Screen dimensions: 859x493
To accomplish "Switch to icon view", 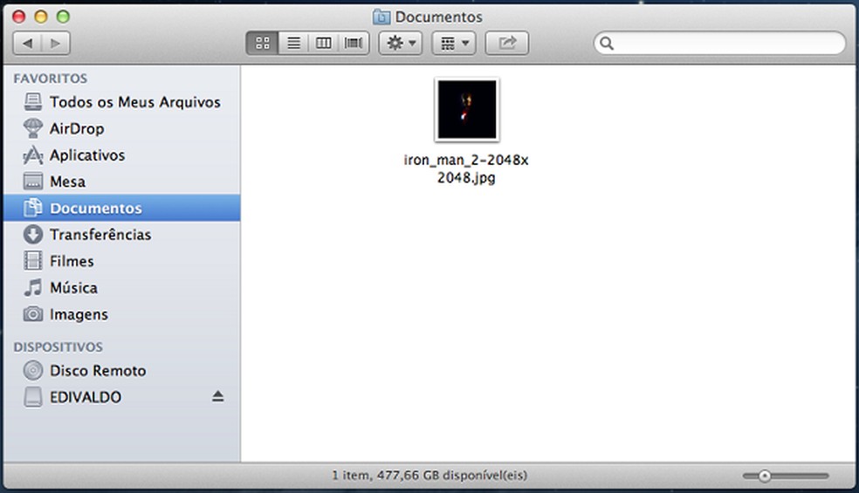I will coord(263,43).
